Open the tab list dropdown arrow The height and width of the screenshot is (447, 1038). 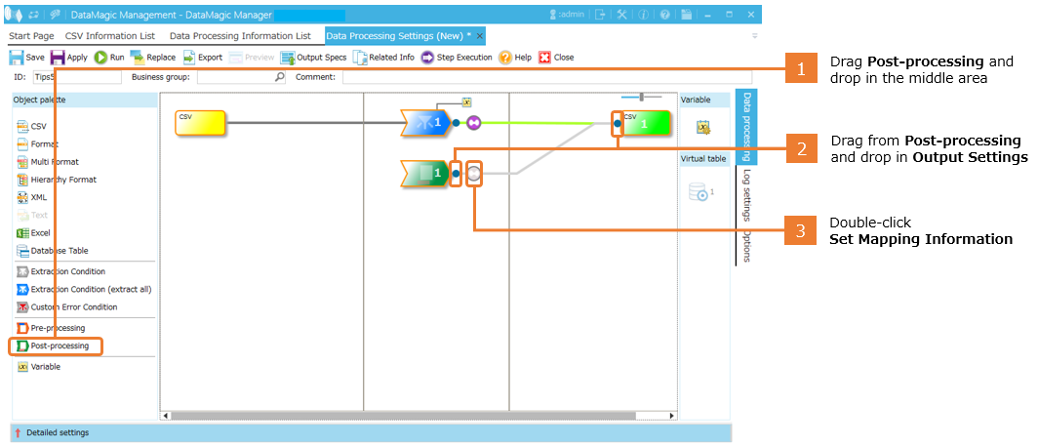[x=754, y=36]
